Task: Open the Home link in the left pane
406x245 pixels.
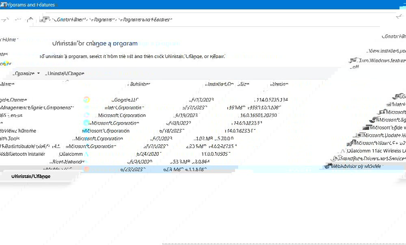Action: [9, 40]
